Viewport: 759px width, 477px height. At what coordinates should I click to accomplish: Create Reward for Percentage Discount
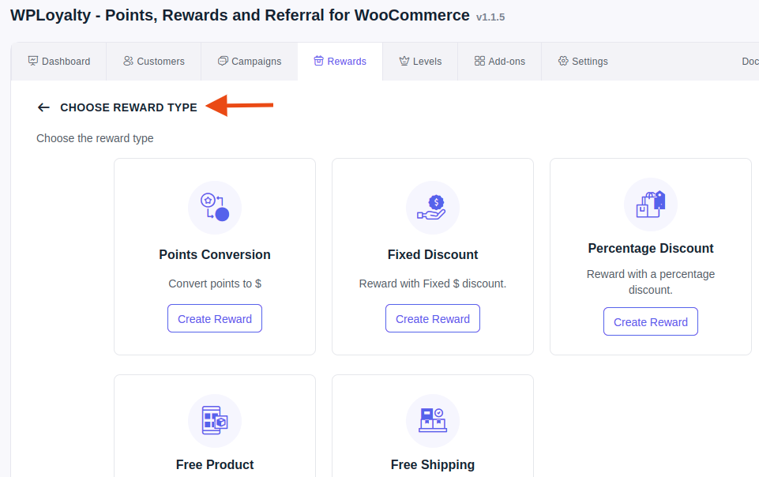click(651, 321)
